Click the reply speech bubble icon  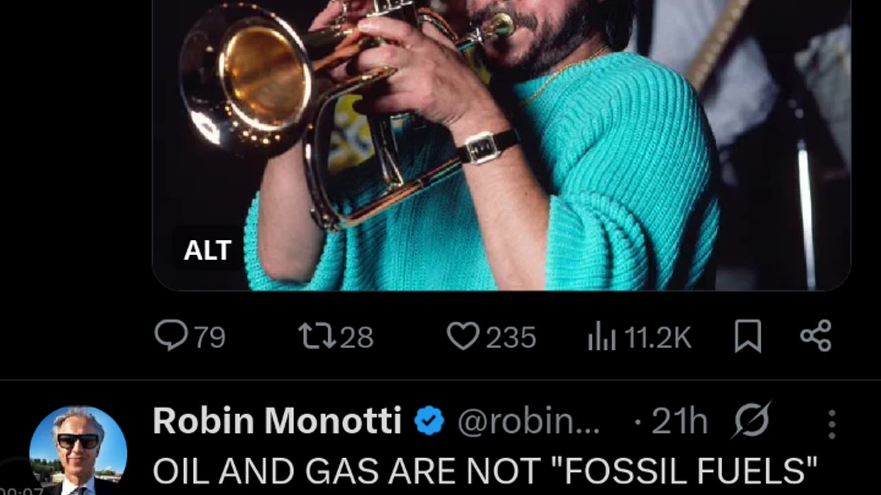171,336
